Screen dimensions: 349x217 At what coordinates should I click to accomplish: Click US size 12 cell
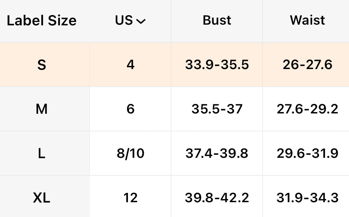(130, 198)
